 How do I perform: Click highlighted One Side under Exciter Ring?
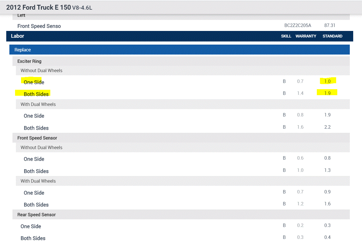coord(34,82)
